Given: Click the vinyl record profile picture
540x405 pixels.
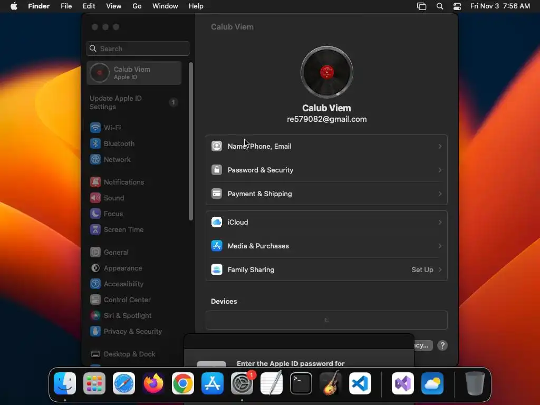Looking at the screenshot, I should (x=326, y=72).
